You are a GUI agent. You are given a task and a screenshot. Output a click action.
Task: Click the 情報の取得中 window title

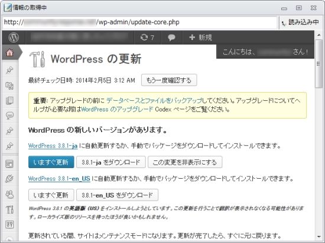(30, 8)
